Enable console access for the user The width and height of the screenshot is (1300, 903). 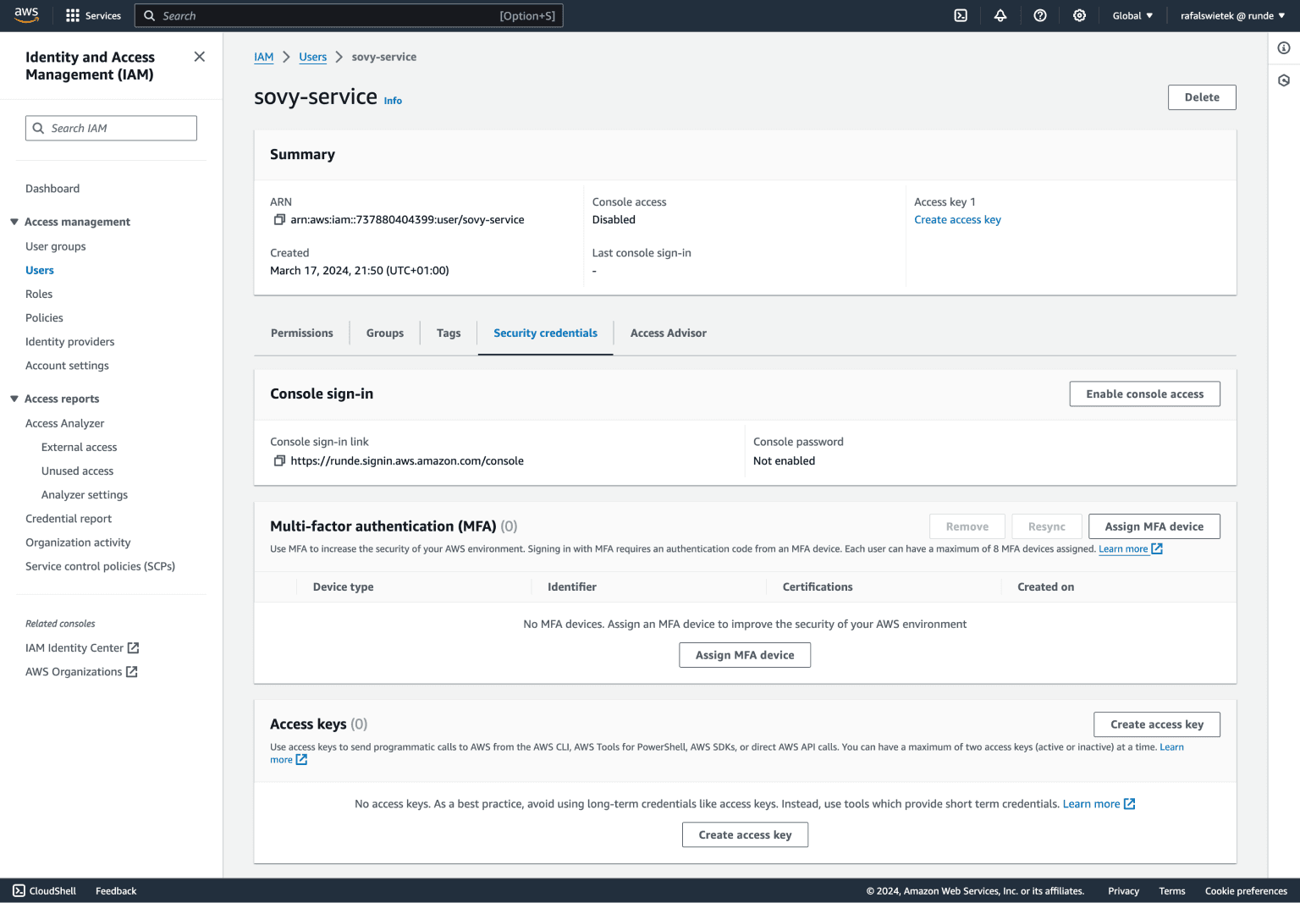tap(1144, 394)
